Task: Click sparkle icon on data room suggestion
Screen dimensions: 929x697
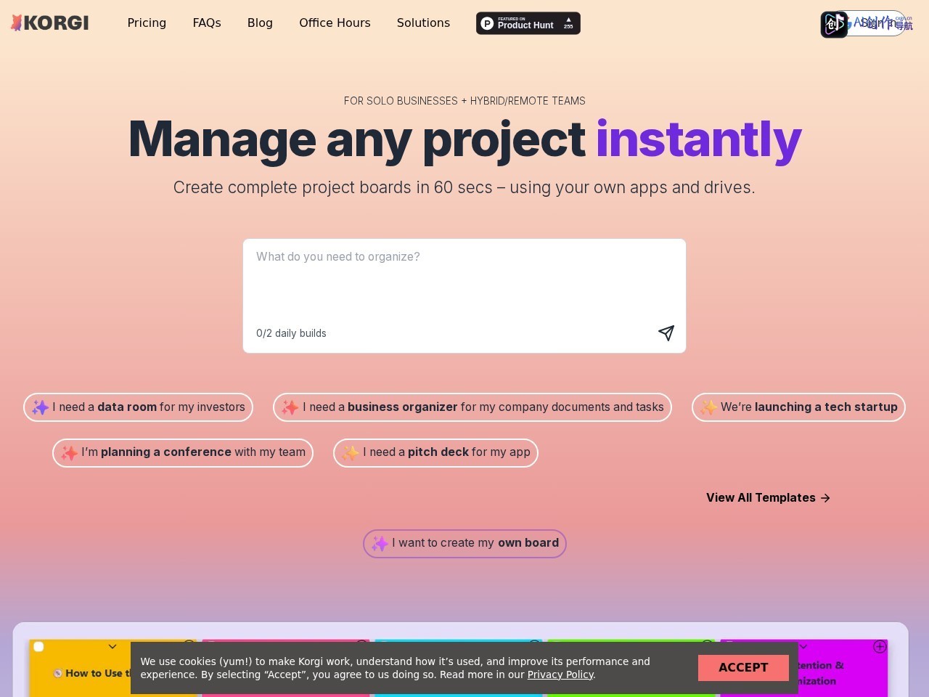Action: tap(40, 407)
